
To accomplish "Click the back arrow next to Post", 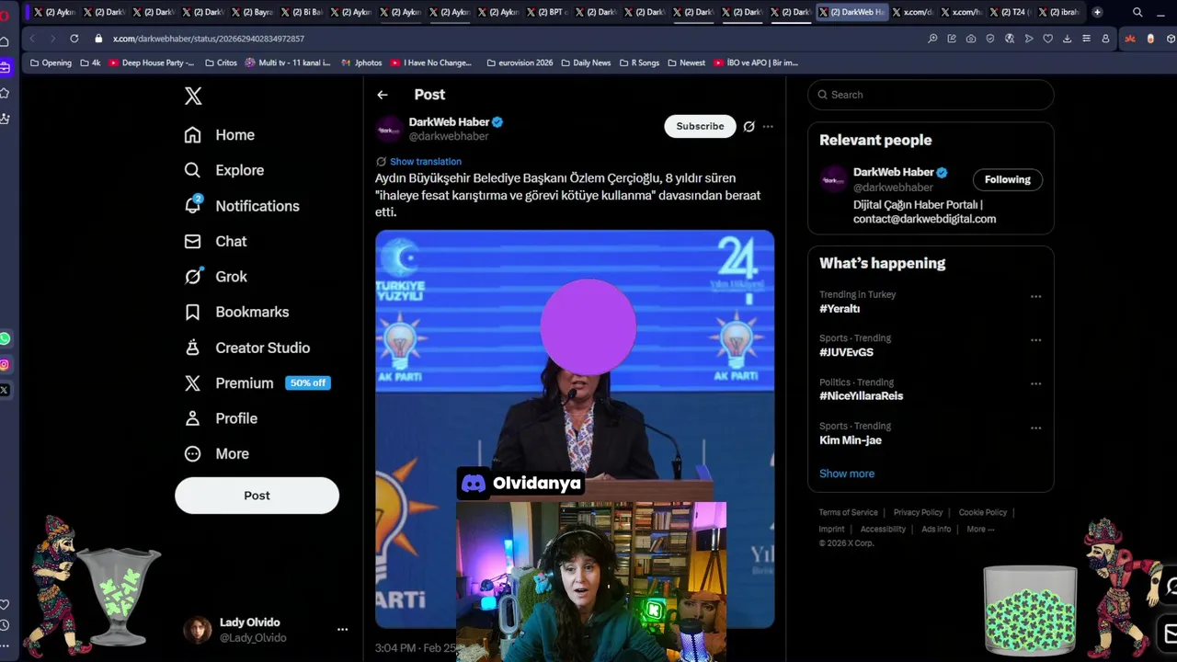I will 383,95.
